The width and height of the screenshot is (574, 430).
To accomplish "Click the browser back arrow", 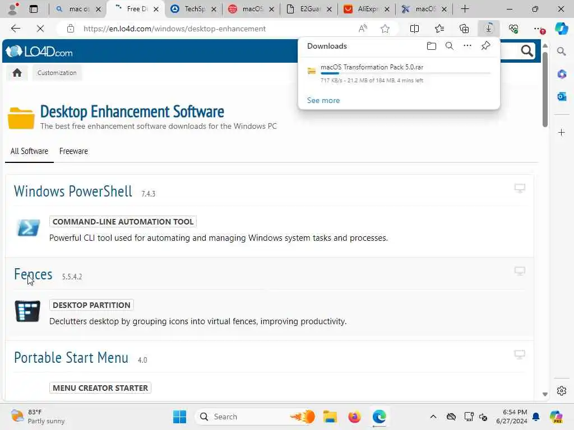I will coord(15,29).
